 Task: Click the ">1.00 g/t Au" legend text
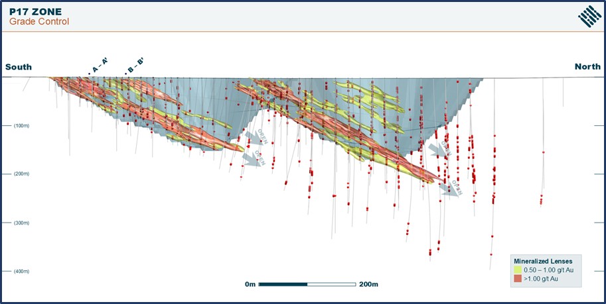540,279
